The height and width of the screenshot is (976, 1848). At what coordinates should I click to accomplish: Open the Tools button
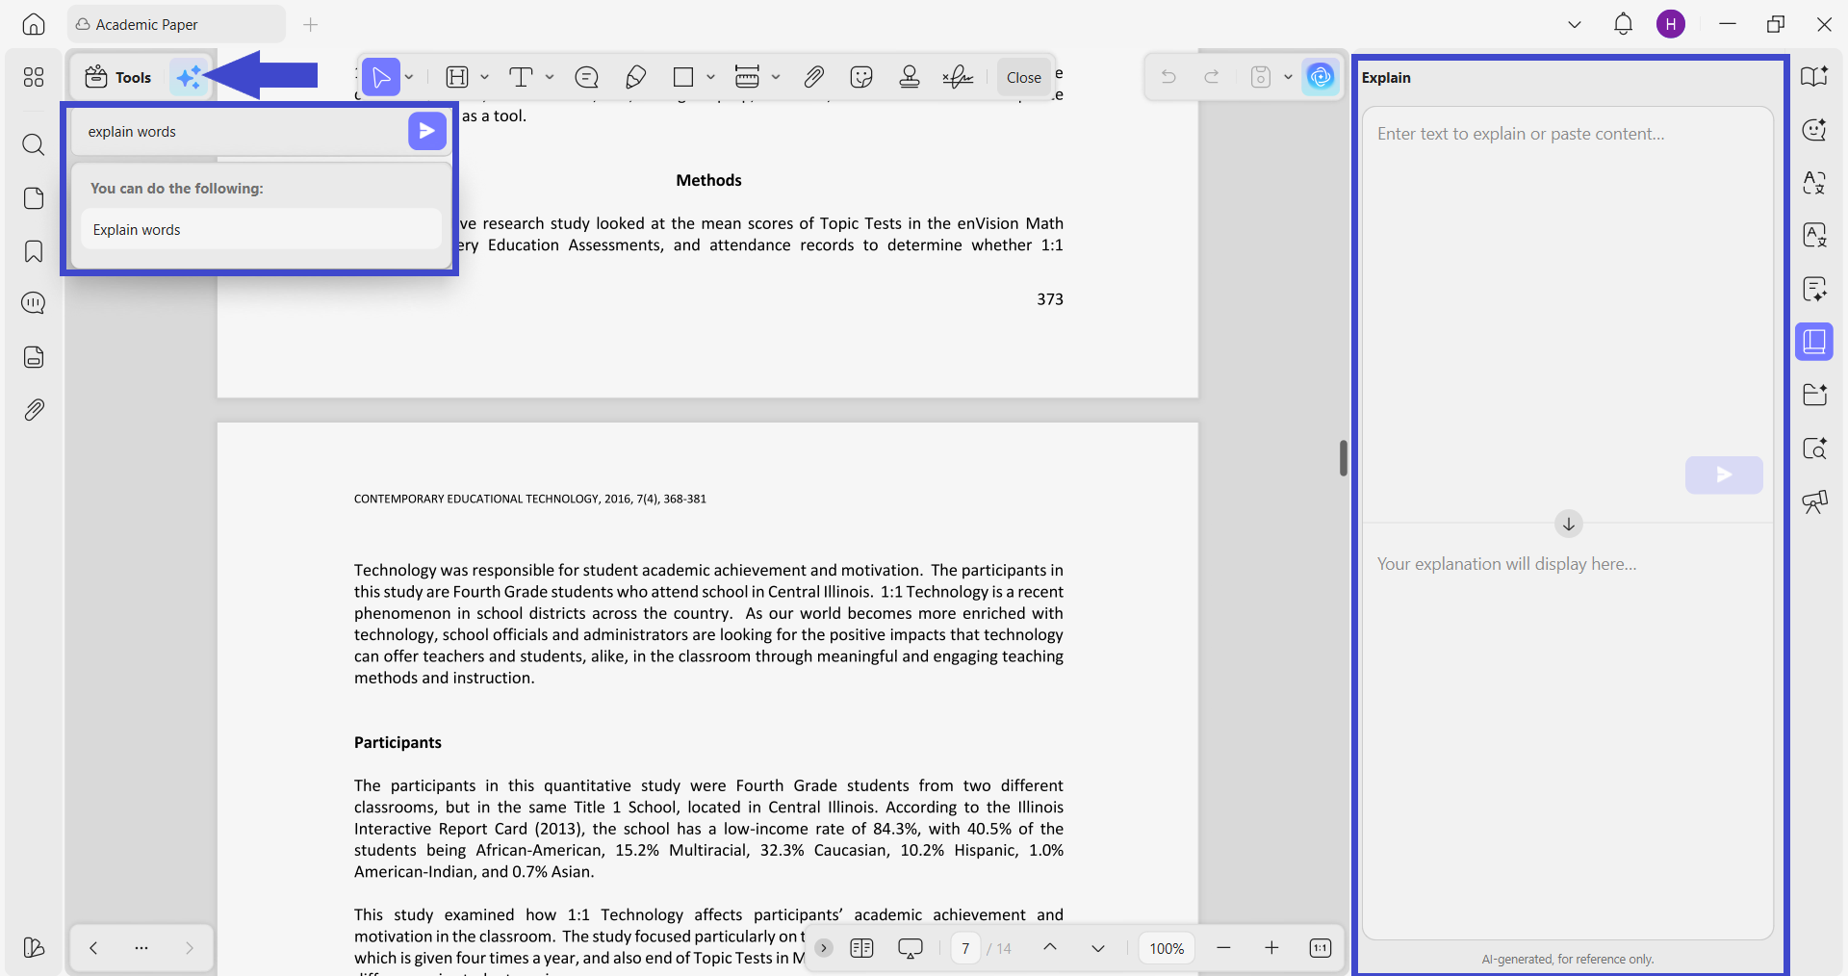click(x=118, y=77)
